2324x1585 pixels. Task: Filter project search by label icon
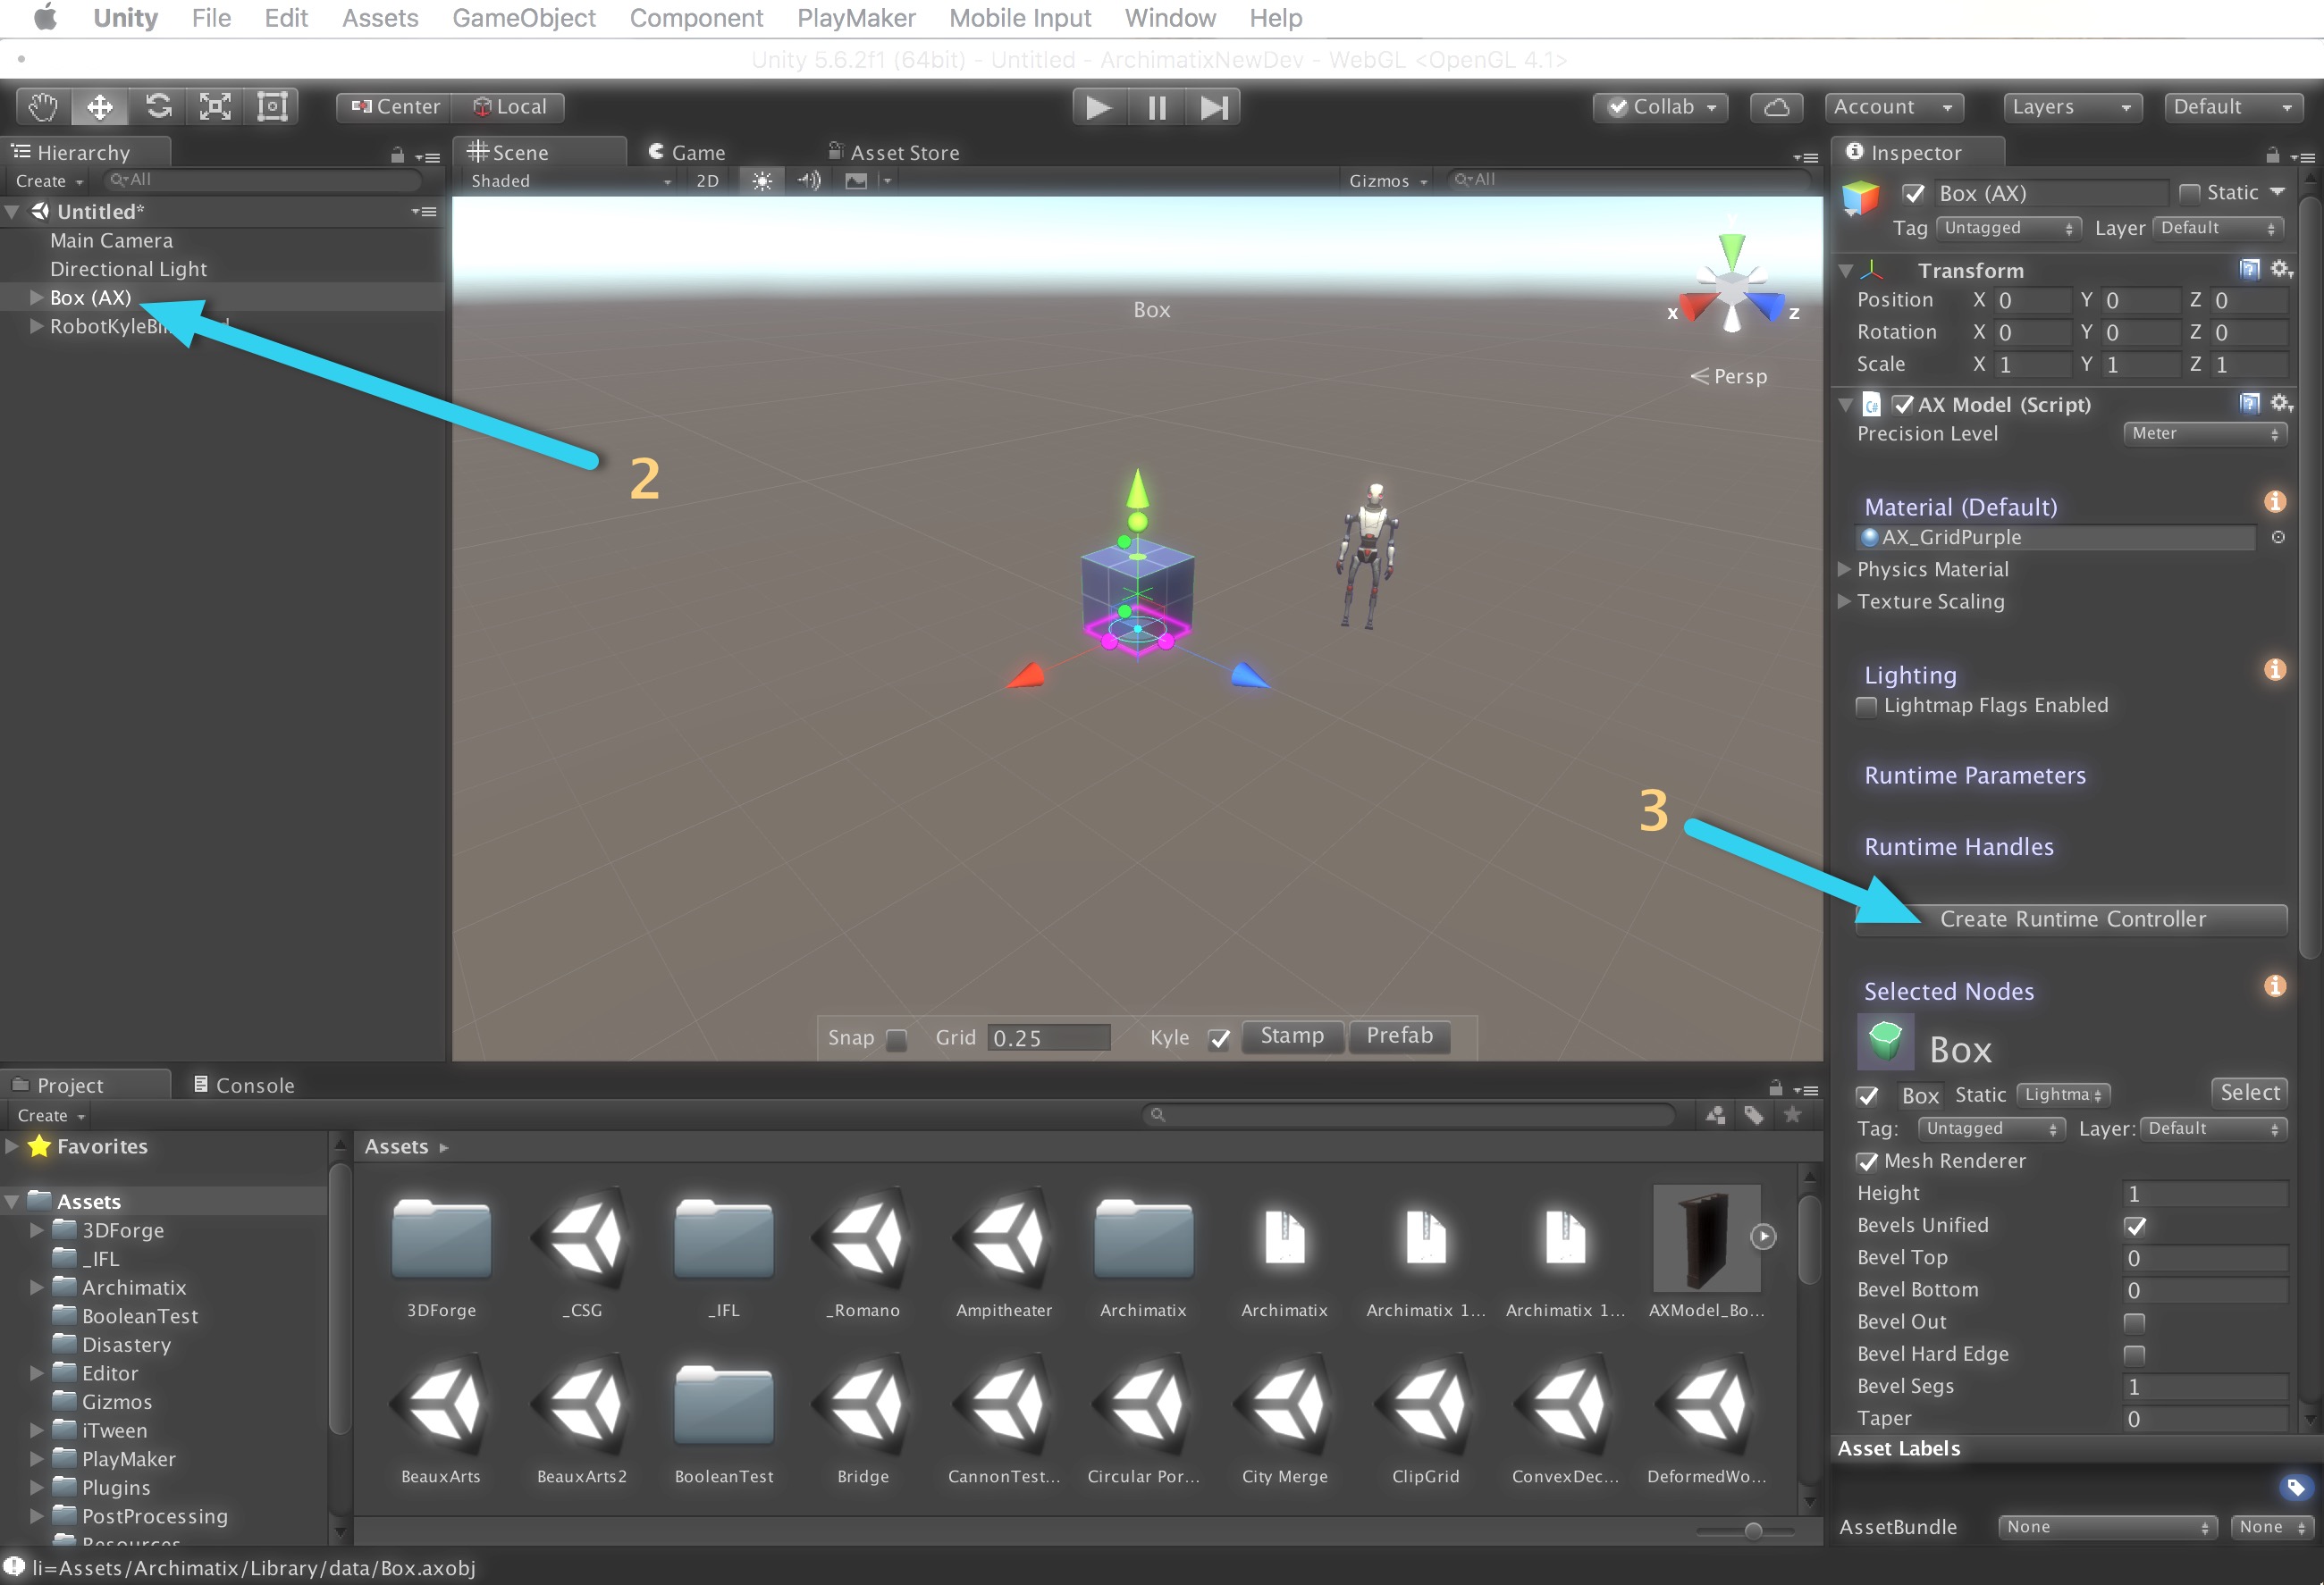(1754, 1115)
